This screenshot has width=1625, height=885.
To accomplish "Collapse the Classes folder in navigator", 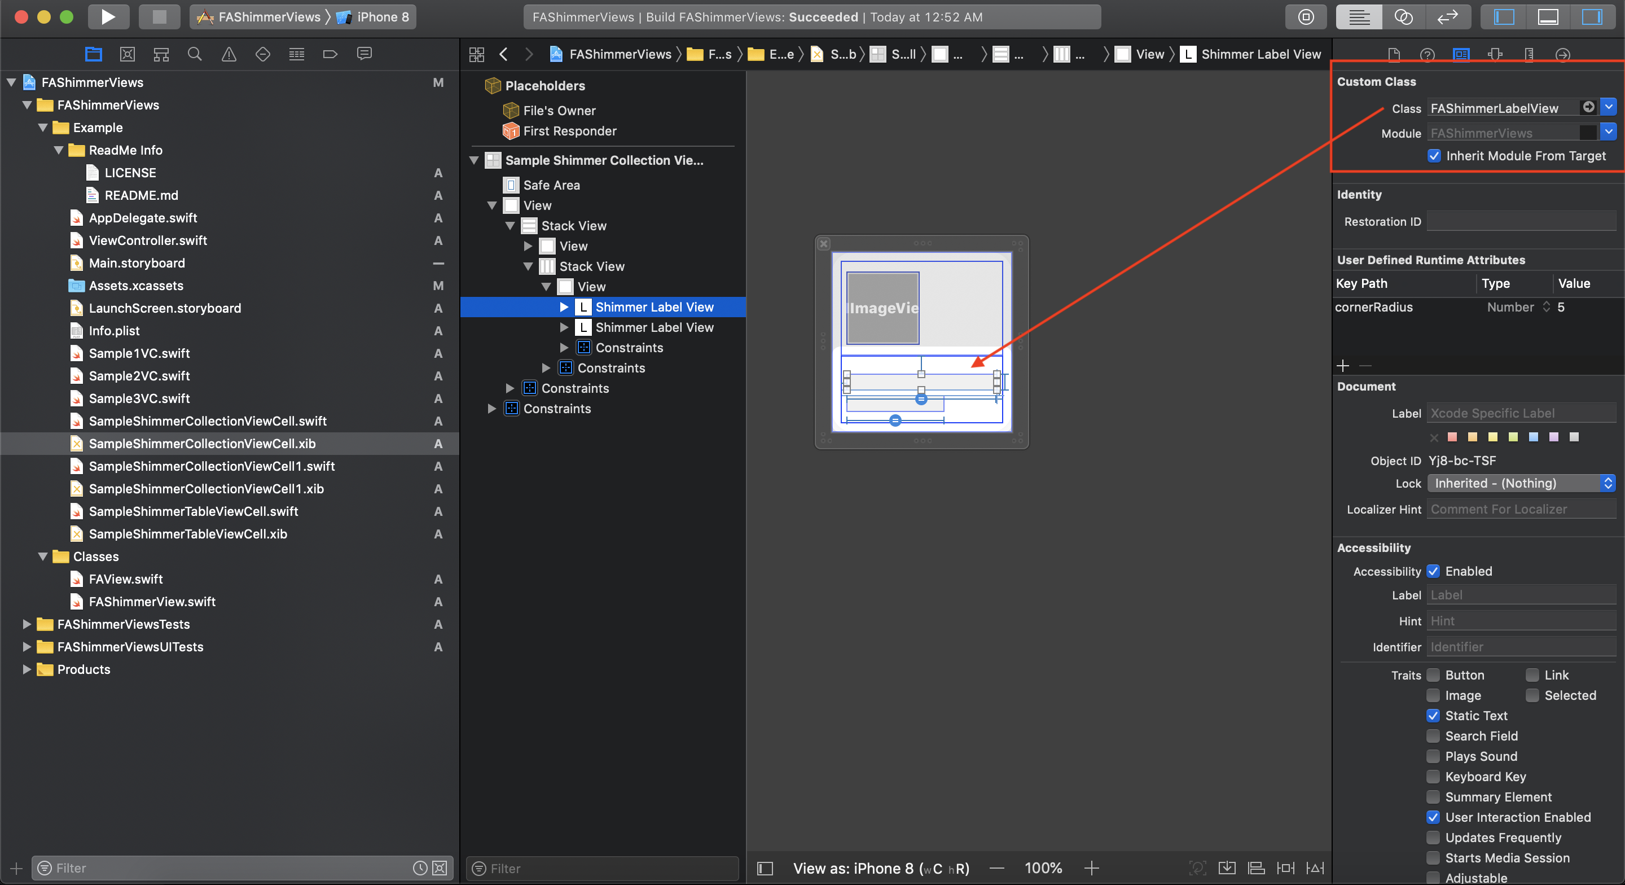I will [x=43, y=557].
